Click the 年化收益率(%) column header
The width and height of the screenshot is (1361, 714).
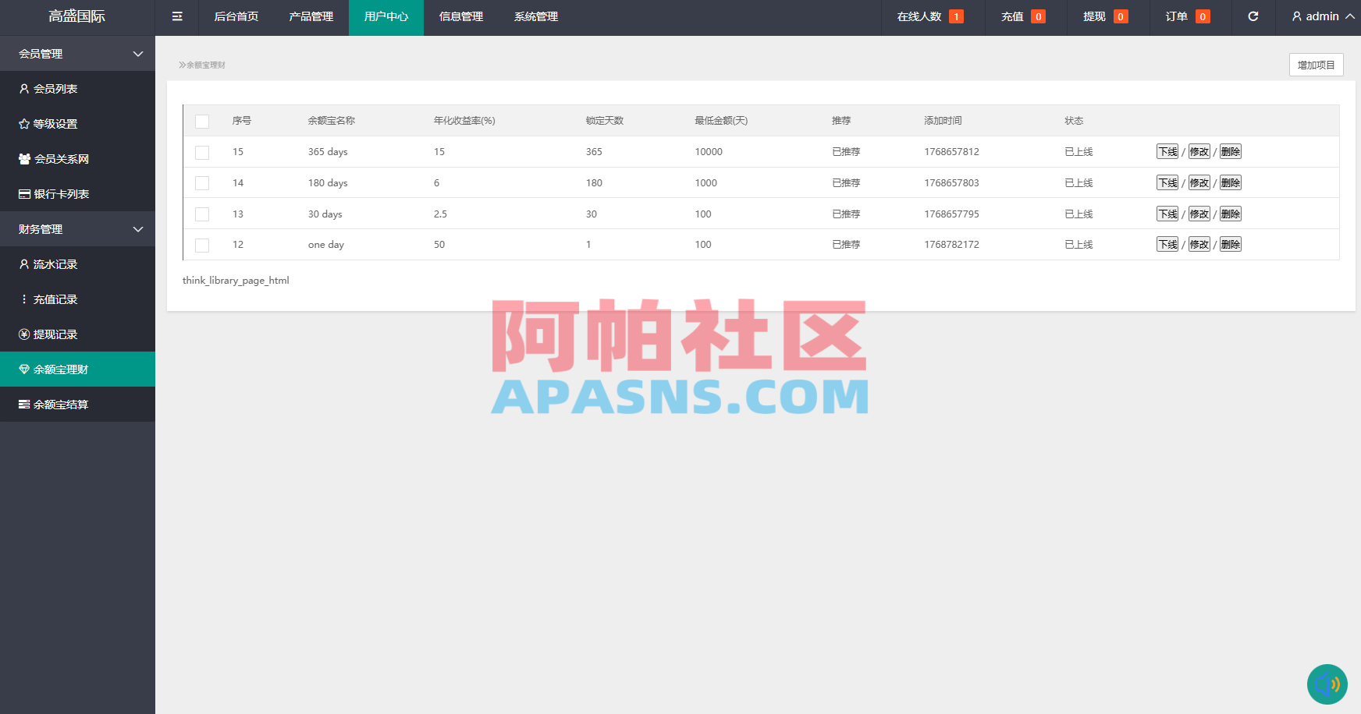pos(464,121)
